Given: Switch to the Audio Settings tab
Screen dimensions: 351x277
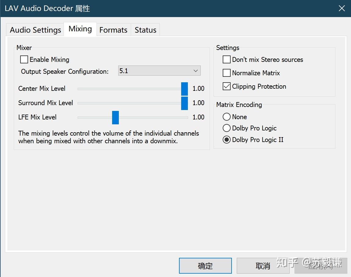Looking at the screenshot, I should tap(35, 30).
